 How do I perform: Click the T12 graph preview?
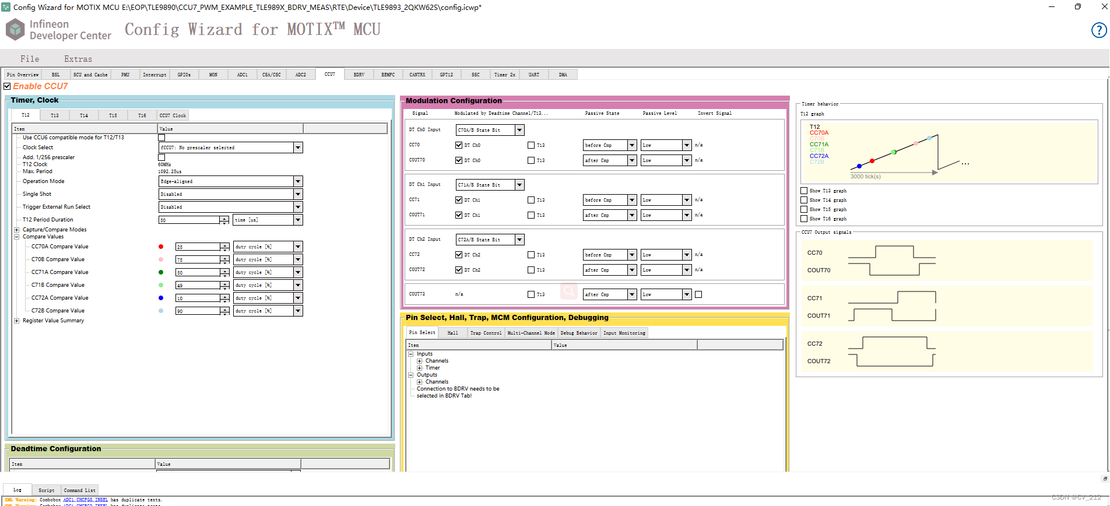click(x=948, y=152)
